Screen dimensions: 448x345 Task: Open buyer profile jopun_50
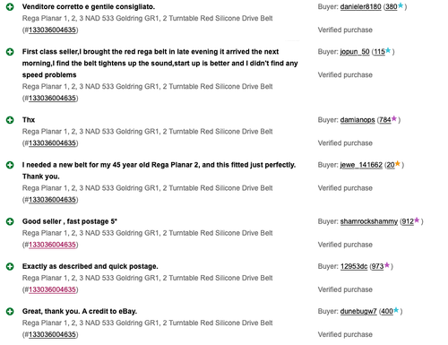[x=355, y=52]
